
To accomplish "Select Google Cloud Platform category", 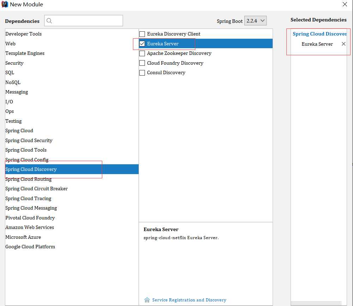I will point(72,247).
